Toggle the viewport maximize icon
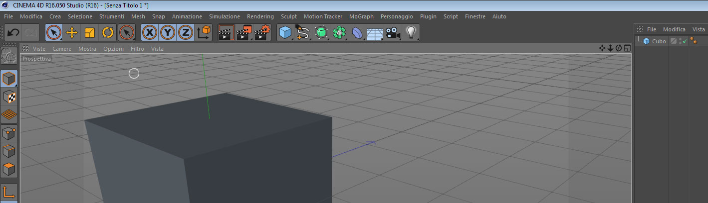This screenshot has height=203, width=708. tap(627, 48)
